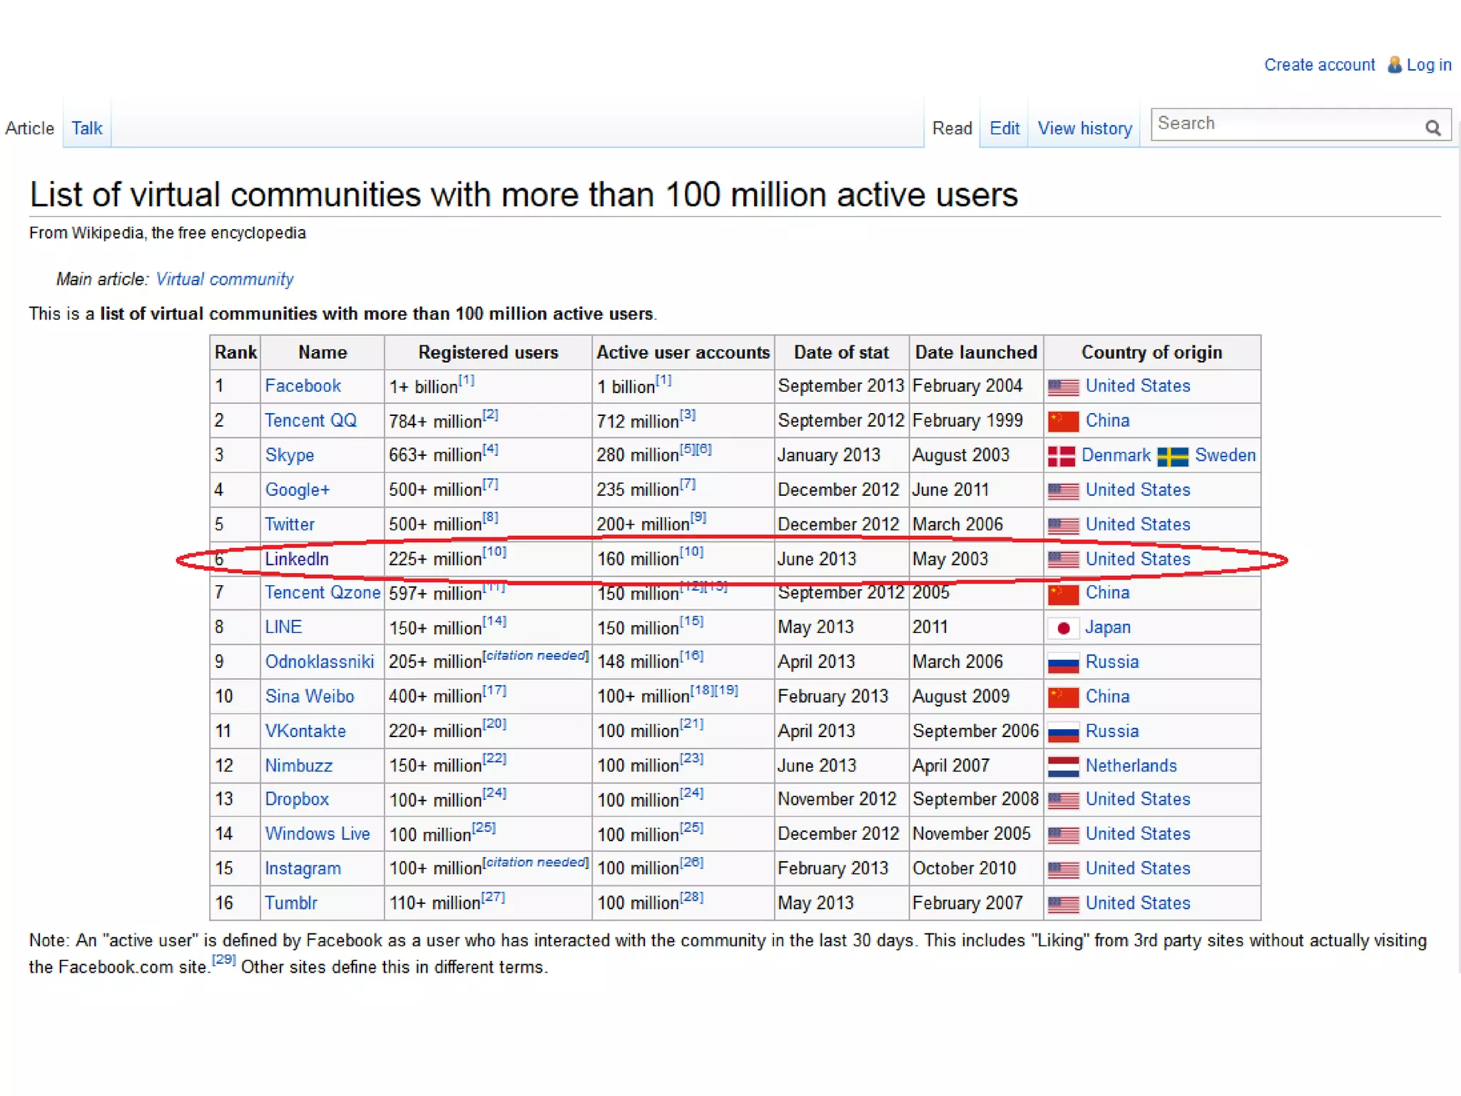Viewport: 1461px width, 1096px height.
Task: Click the Sweden flag icon in Skype row
Action: [x=1172, y=456]
